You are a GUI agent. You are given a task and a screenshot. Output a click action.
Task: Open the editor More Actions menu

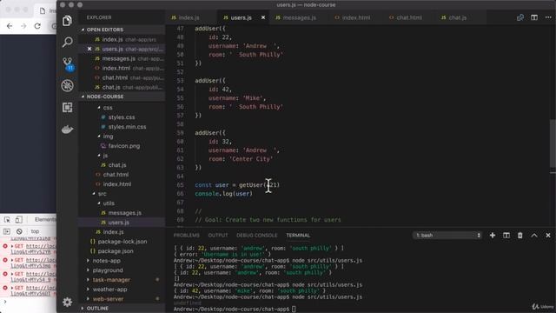(x=548, y=17)
